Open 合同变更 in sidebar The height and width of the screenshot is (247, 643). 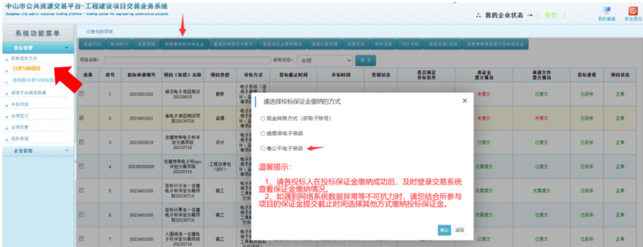[x=20, y=128]
